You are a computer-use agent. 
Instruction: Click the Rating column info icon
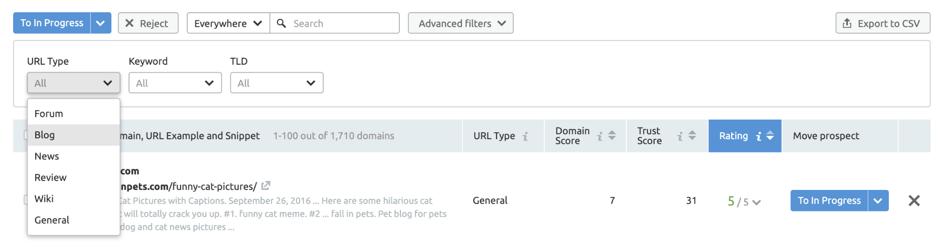tap(759, 136)
